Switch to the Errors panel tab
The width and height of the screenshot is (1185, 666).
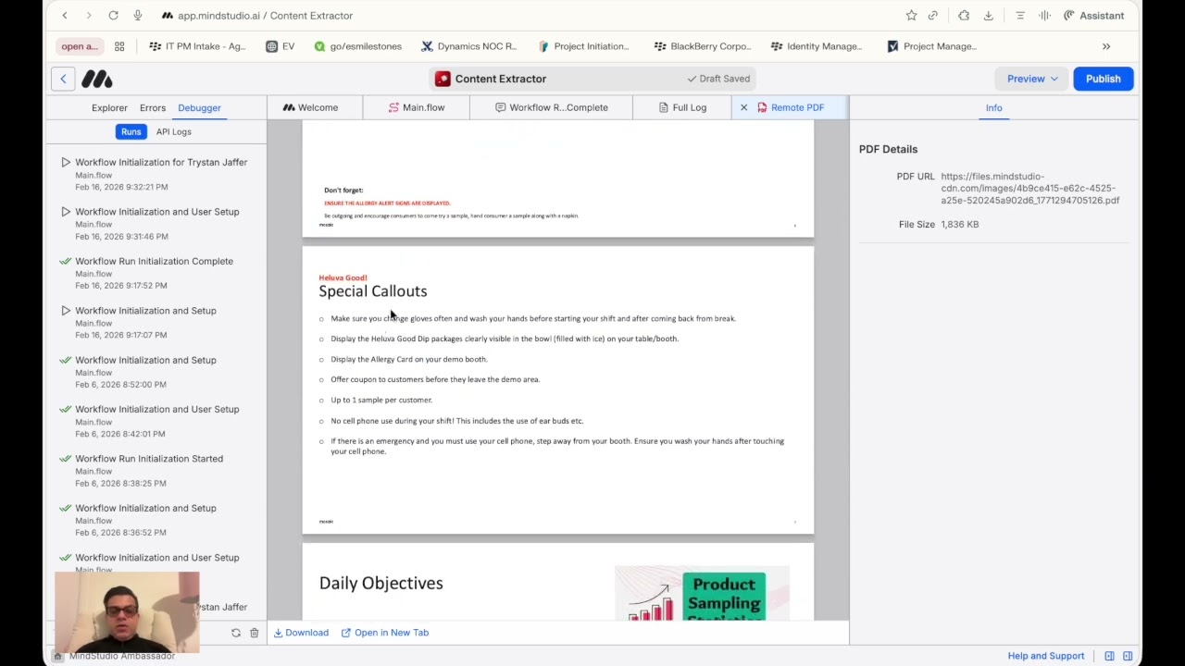pyautogui.click(x=153, y=108)
